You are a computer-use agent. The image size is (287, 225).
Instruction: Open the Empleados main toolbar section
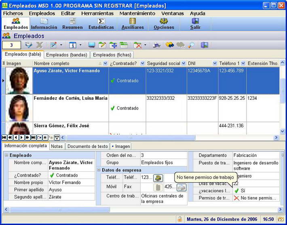pos(16,24)
